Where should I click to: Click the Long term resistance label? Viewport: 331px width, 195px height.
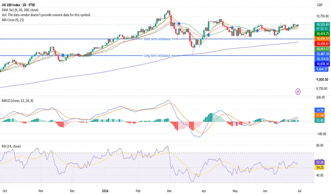point(157,56)
